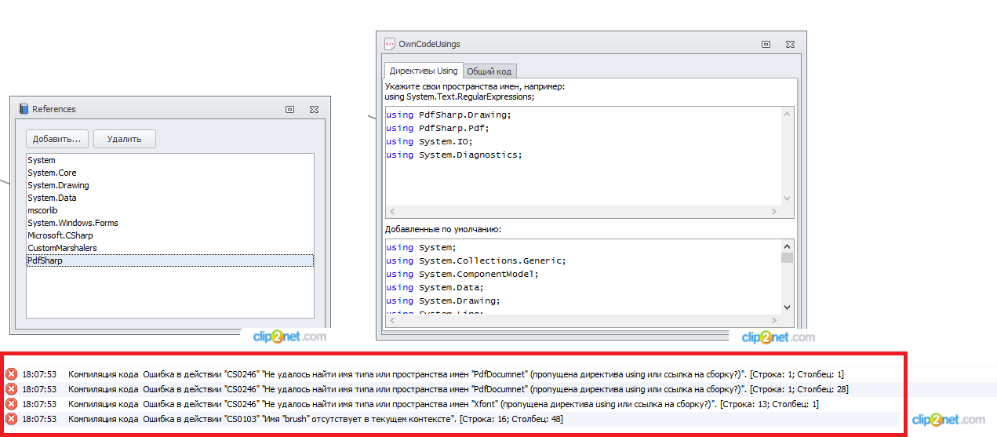Choose the CustomMarshalers reference
The height and width of the screenshot is (437, 997).
(x=62, y=248)
